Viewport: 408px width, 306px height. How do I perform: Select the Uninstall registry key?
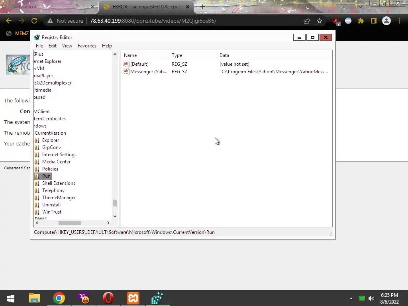51,205
